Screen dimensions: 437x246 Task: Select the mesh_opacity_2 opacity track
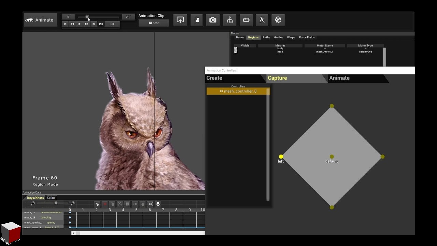pyautogui.click(x=43, y=222)
